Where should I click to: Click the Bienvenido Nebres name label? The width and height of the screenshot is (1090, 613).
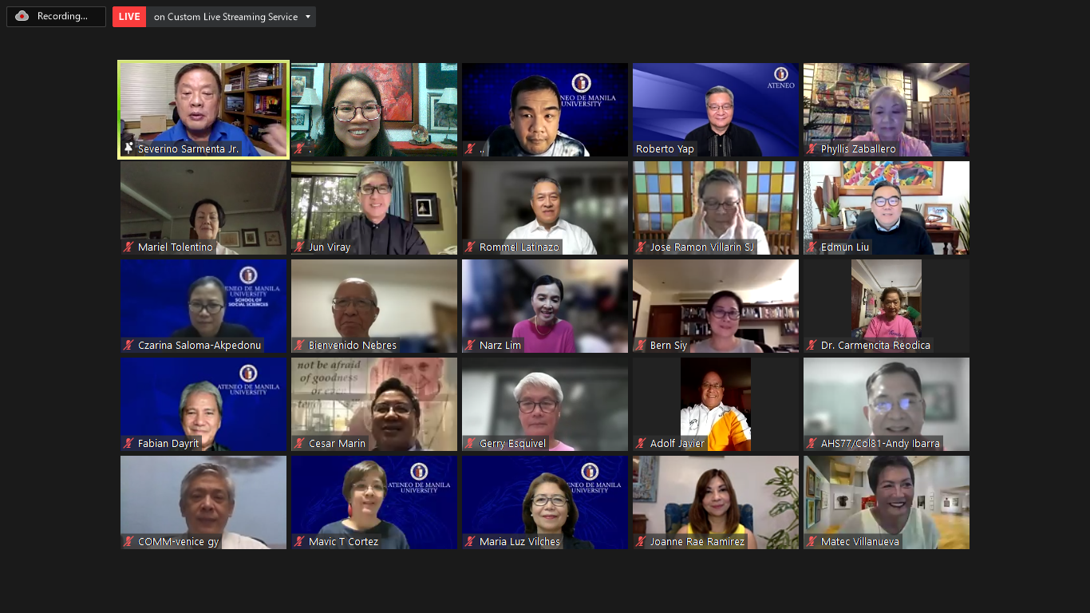(x=352, y=345)
